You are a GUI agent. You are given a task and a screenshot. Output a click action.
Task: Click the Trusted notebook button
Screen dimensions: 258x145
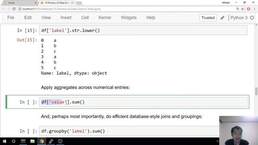point(208,18)
